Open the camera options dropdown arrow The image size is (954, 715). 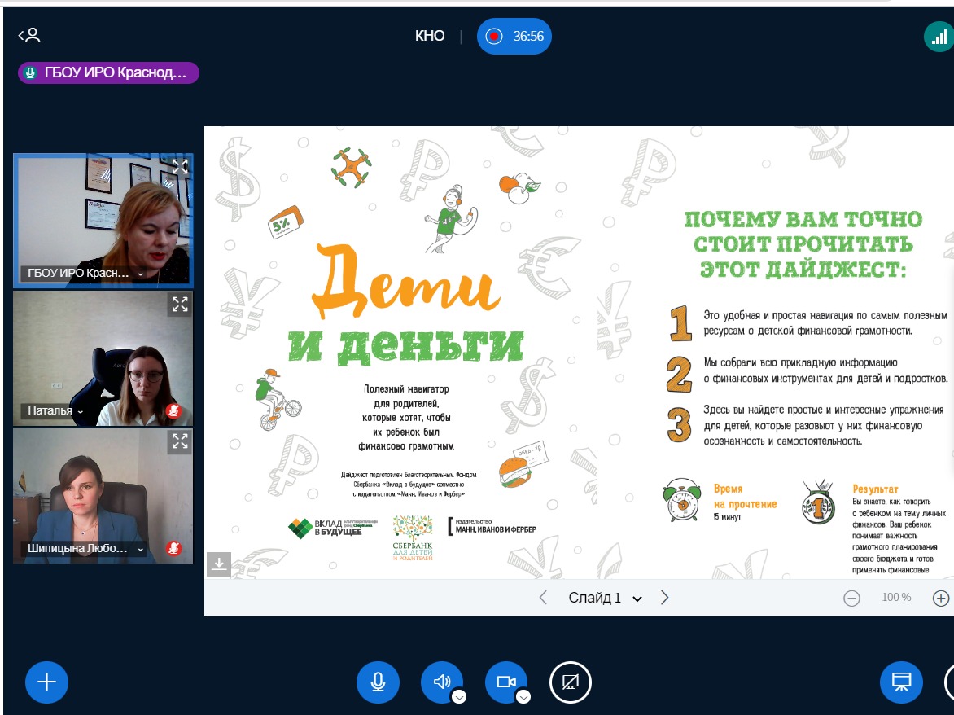tap(523, 696)
